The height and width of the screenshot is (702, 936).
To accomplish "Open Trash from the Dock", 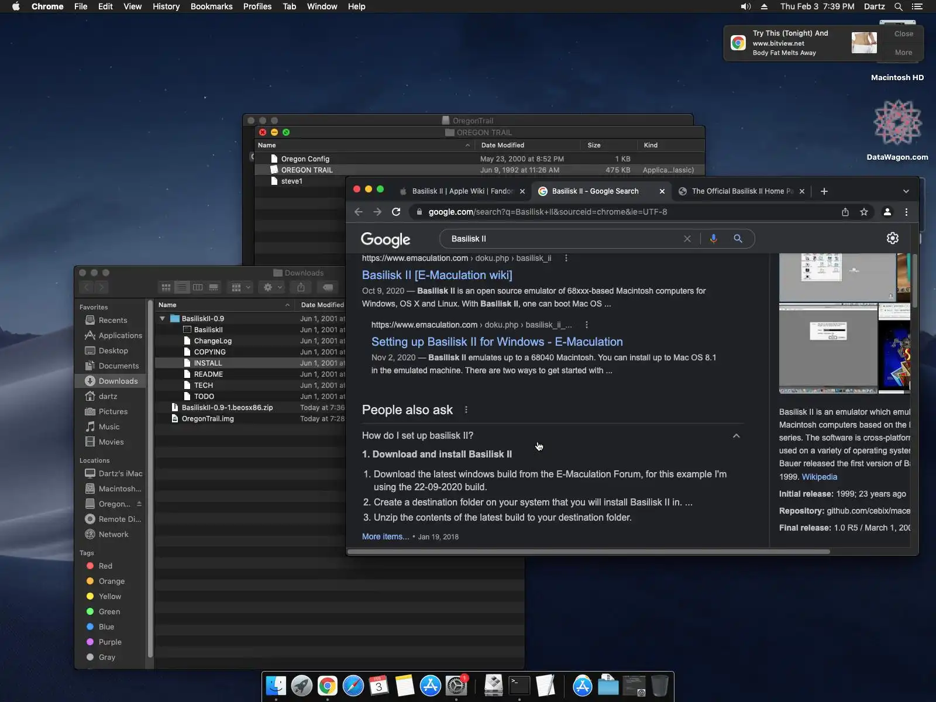I will (660, 686).
